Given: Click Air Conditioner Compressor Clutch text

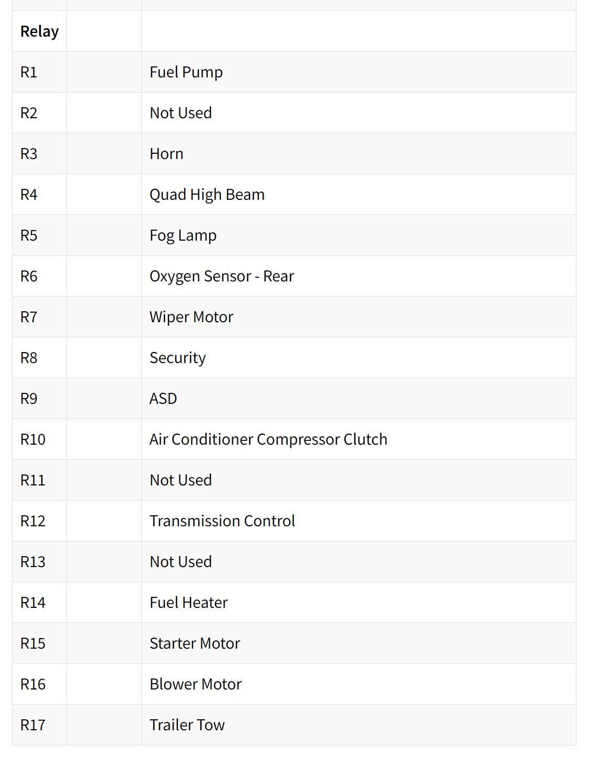Looking at the screenshot, I should [268, 439].
